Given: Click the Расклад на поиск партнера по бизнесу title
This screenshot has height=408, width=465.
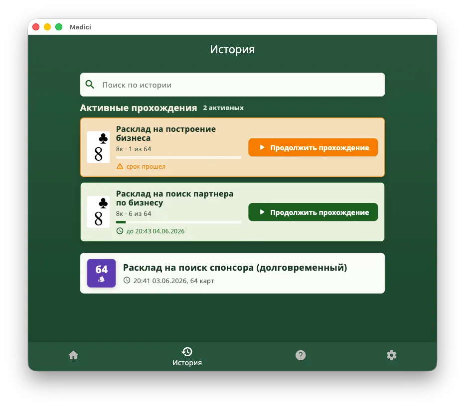Looking at the screenshot, I should coord(174,198).
